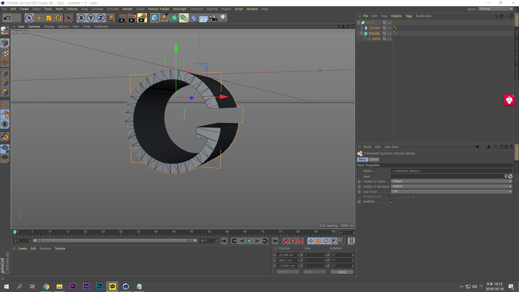Select the Rotate tool
This screenshot has width=519, height=292.
point(58,18)
